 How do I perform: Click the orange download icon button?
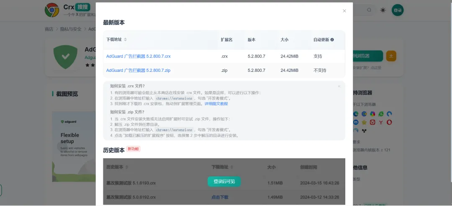point(391,56)
